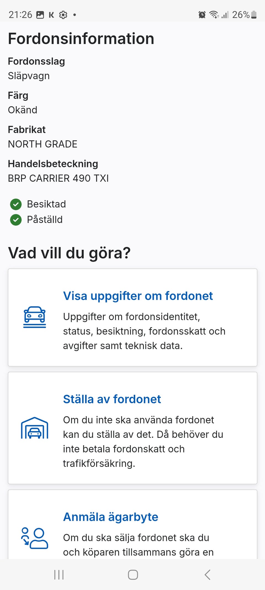The width and height of the screenshot is (265, 590).
Task: Open the recent apps button
Action: (x=59, y=575)
